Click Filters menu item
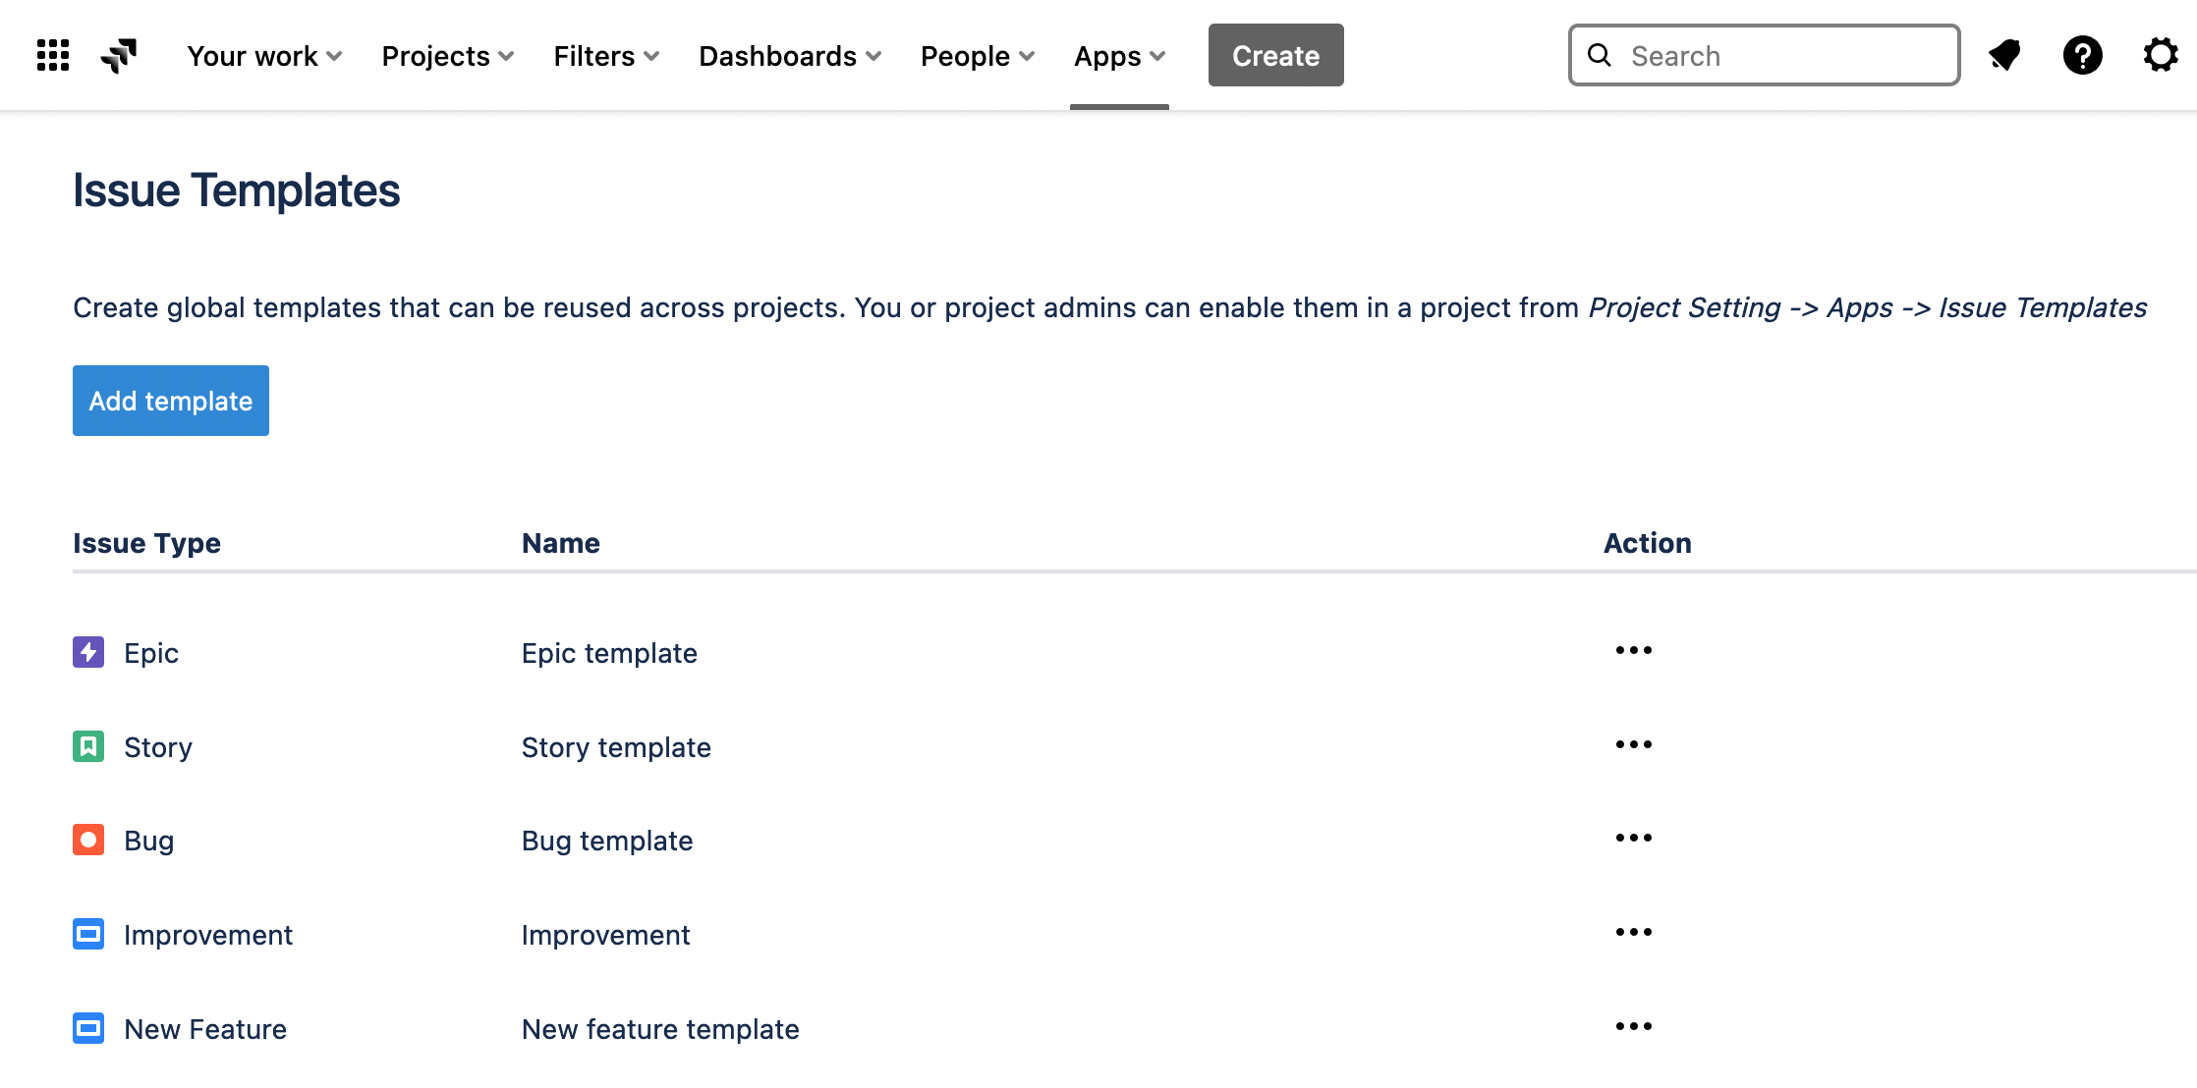2197x1088 pixels. coord(611,56)
